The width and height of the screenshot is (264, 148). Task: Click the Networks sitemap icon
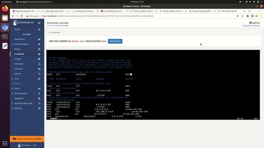click(39, 64)
